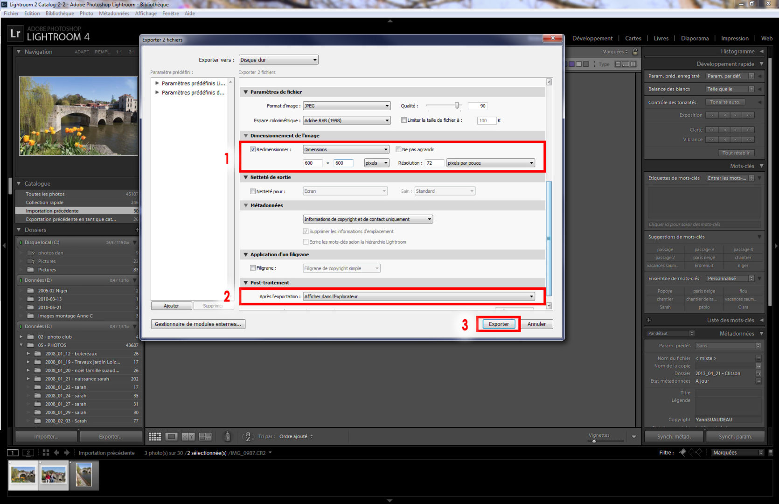Hide the left panel with the edge arrow
Screen dimensions: 779x504
4,245
